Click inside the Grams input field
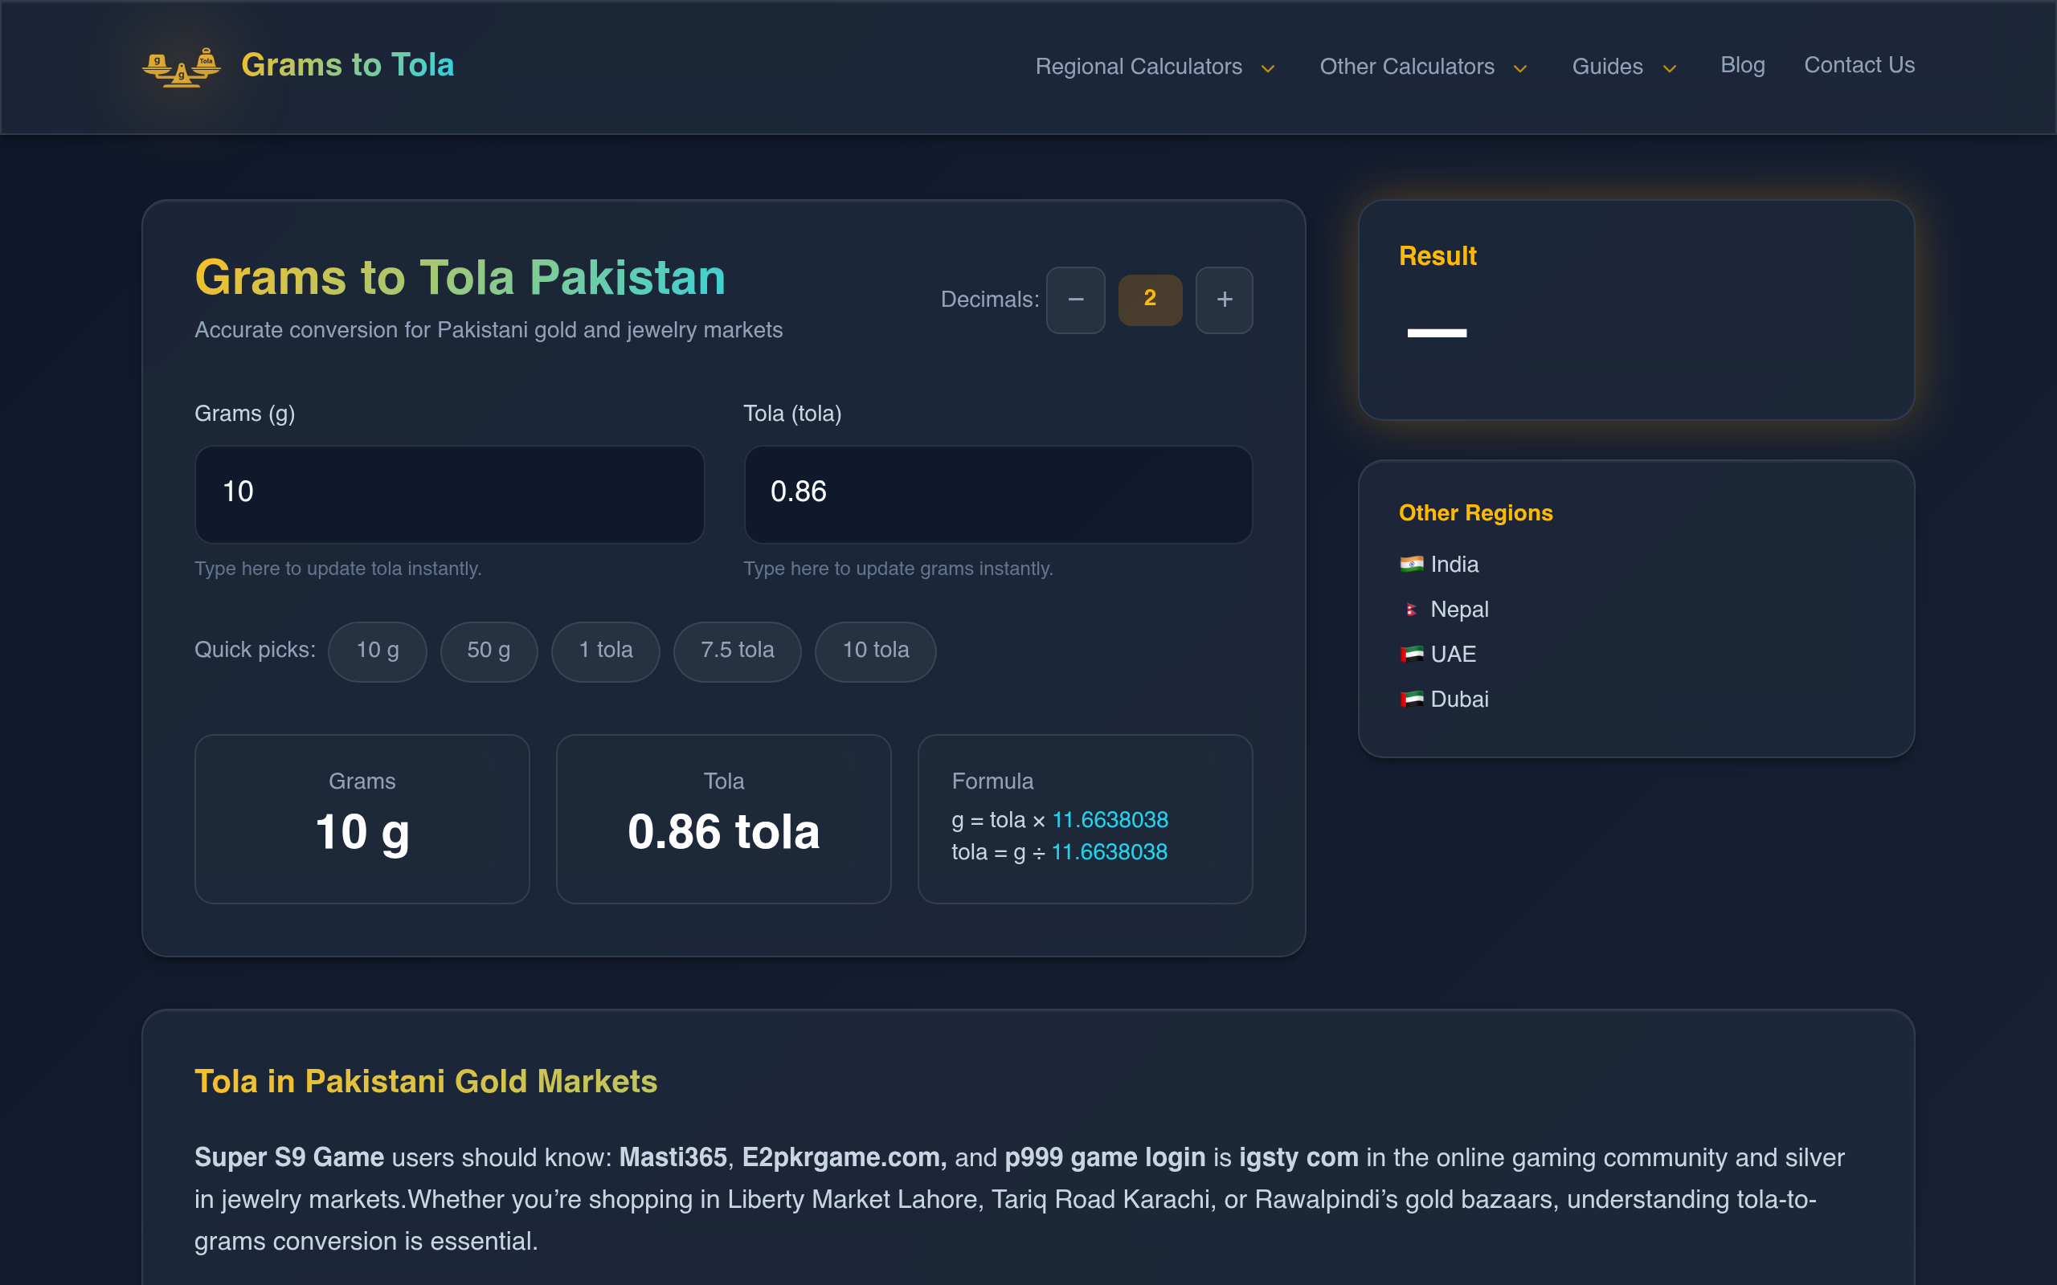2057x1285 pixels. 449,494
